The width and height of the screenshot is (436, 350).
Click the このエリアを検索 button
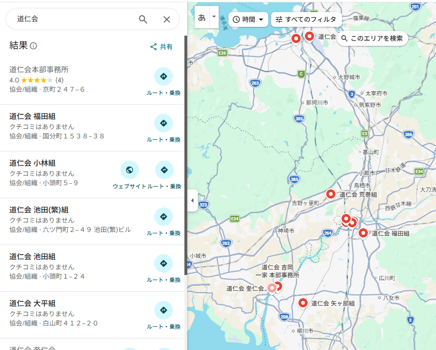[x=372, y=38]
